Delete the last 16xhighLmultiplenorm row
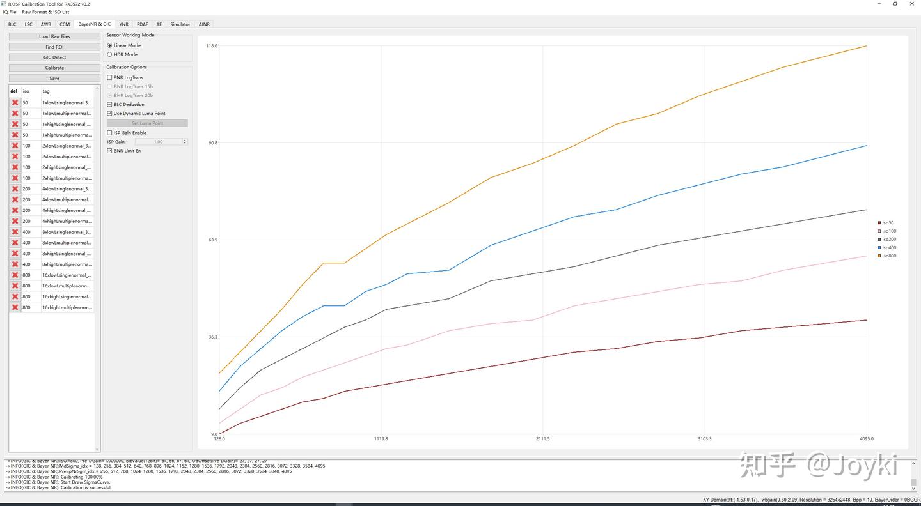 pyautogui.click(x=15, y=307)
